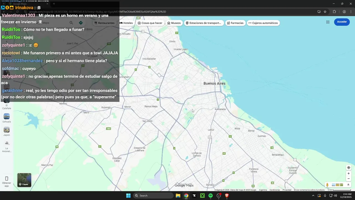This screenshot has width=355, height=200.
Task: Click the Lomas de Zamora label
Action: tap(197, 154)
